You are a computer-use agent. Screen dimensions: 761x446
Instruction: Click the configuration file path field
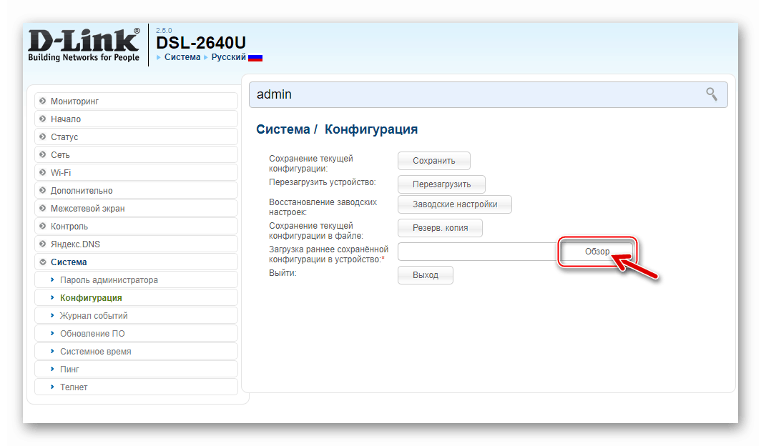click(x=478, y=252)
